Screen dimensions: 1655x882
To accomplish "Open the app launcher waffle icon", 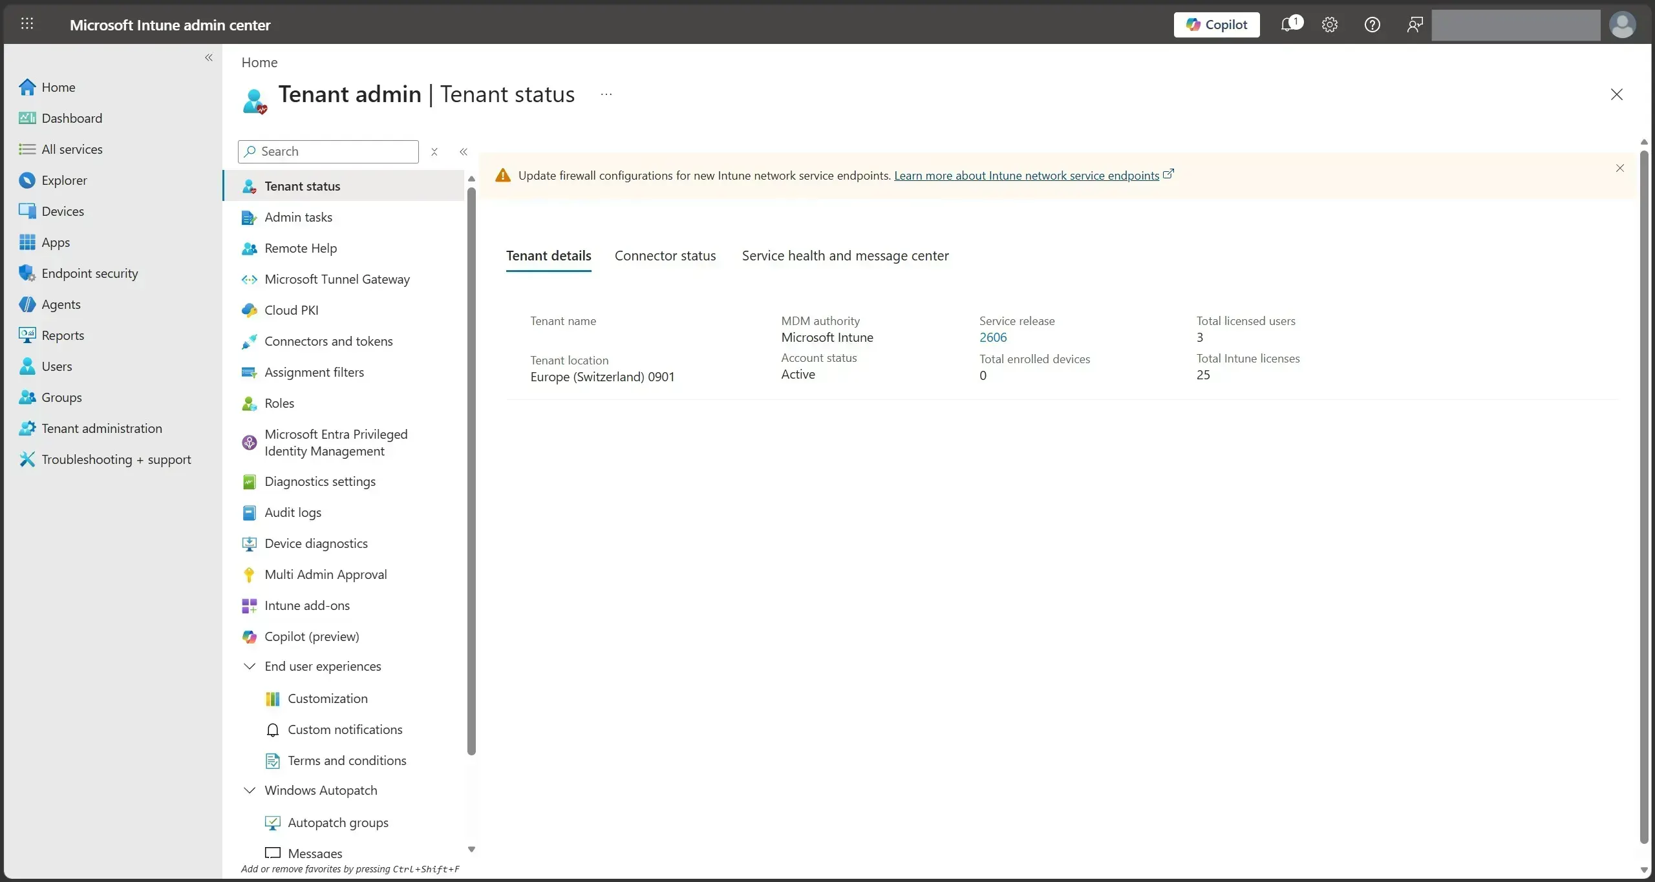I will click(x=27, y=24).
